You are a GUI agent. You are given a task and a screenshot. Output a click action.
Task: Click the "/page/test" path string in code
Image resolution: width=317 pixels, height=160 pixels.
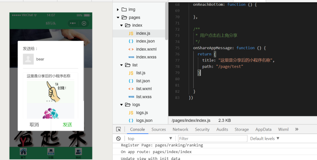tap(230, 67)
